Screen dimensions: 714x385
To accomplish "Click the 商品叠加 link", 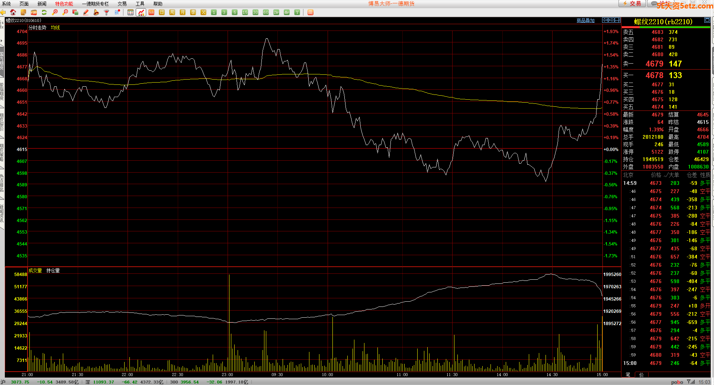I will point(585,20).
